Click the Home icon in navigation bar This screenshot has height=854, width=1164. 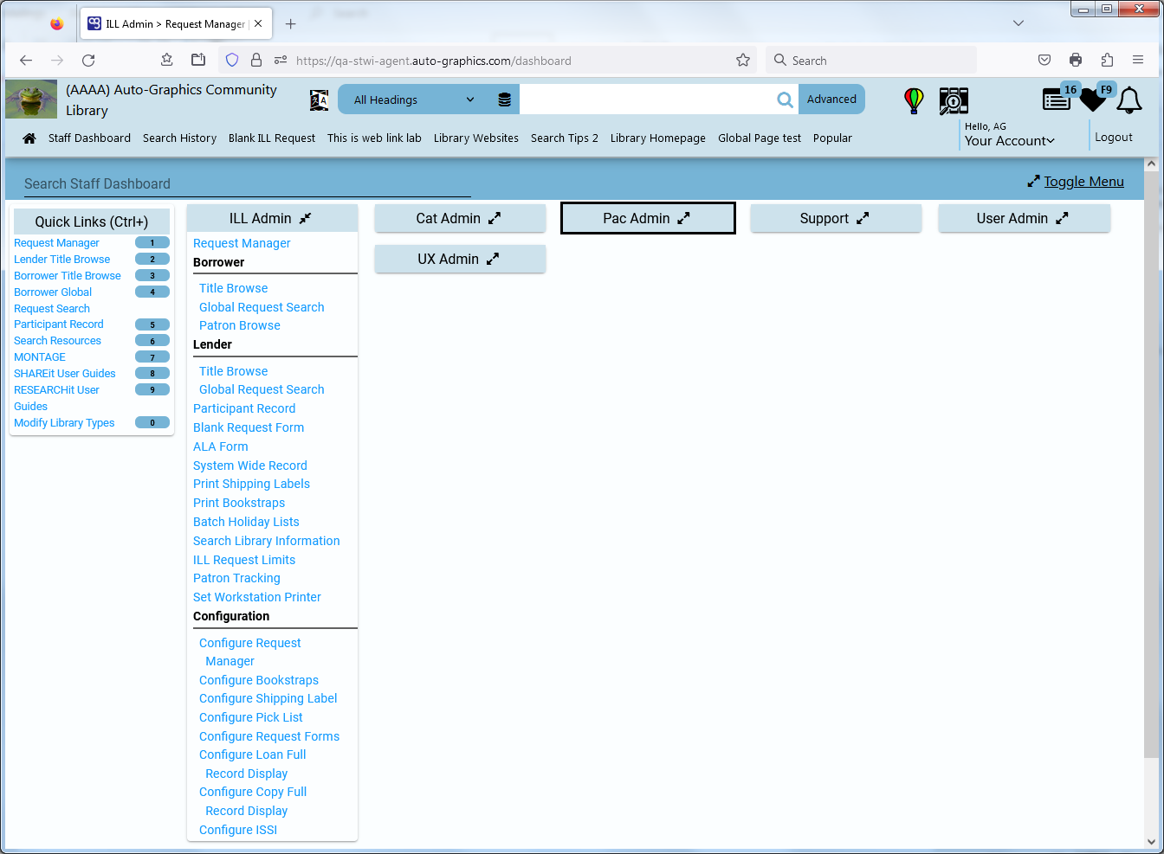(29, 138)
